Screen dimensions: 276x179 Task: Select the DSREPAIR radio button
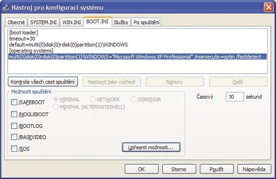click(x=134, y=99)
